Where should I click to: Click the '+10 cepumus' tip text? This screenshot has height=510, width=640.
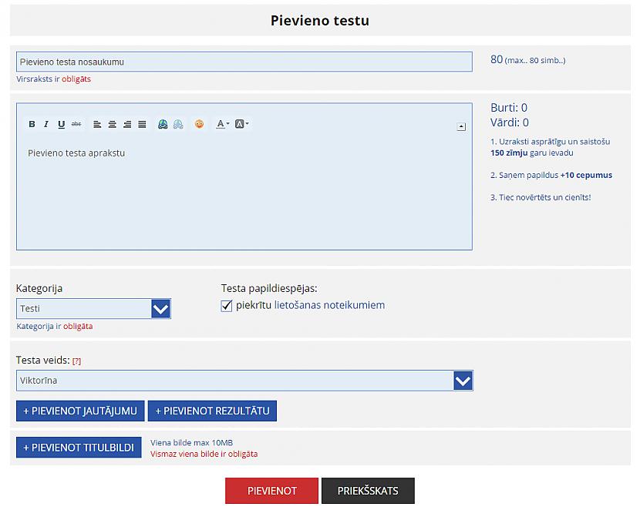587,175
